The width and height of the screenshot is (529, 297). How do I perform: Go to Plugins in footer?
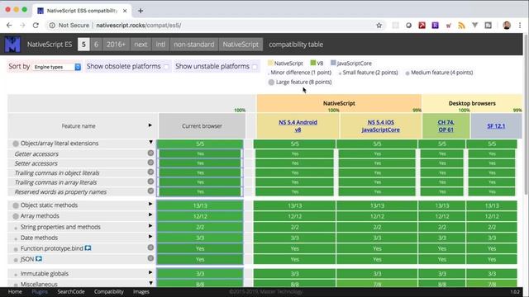[40, 291]
